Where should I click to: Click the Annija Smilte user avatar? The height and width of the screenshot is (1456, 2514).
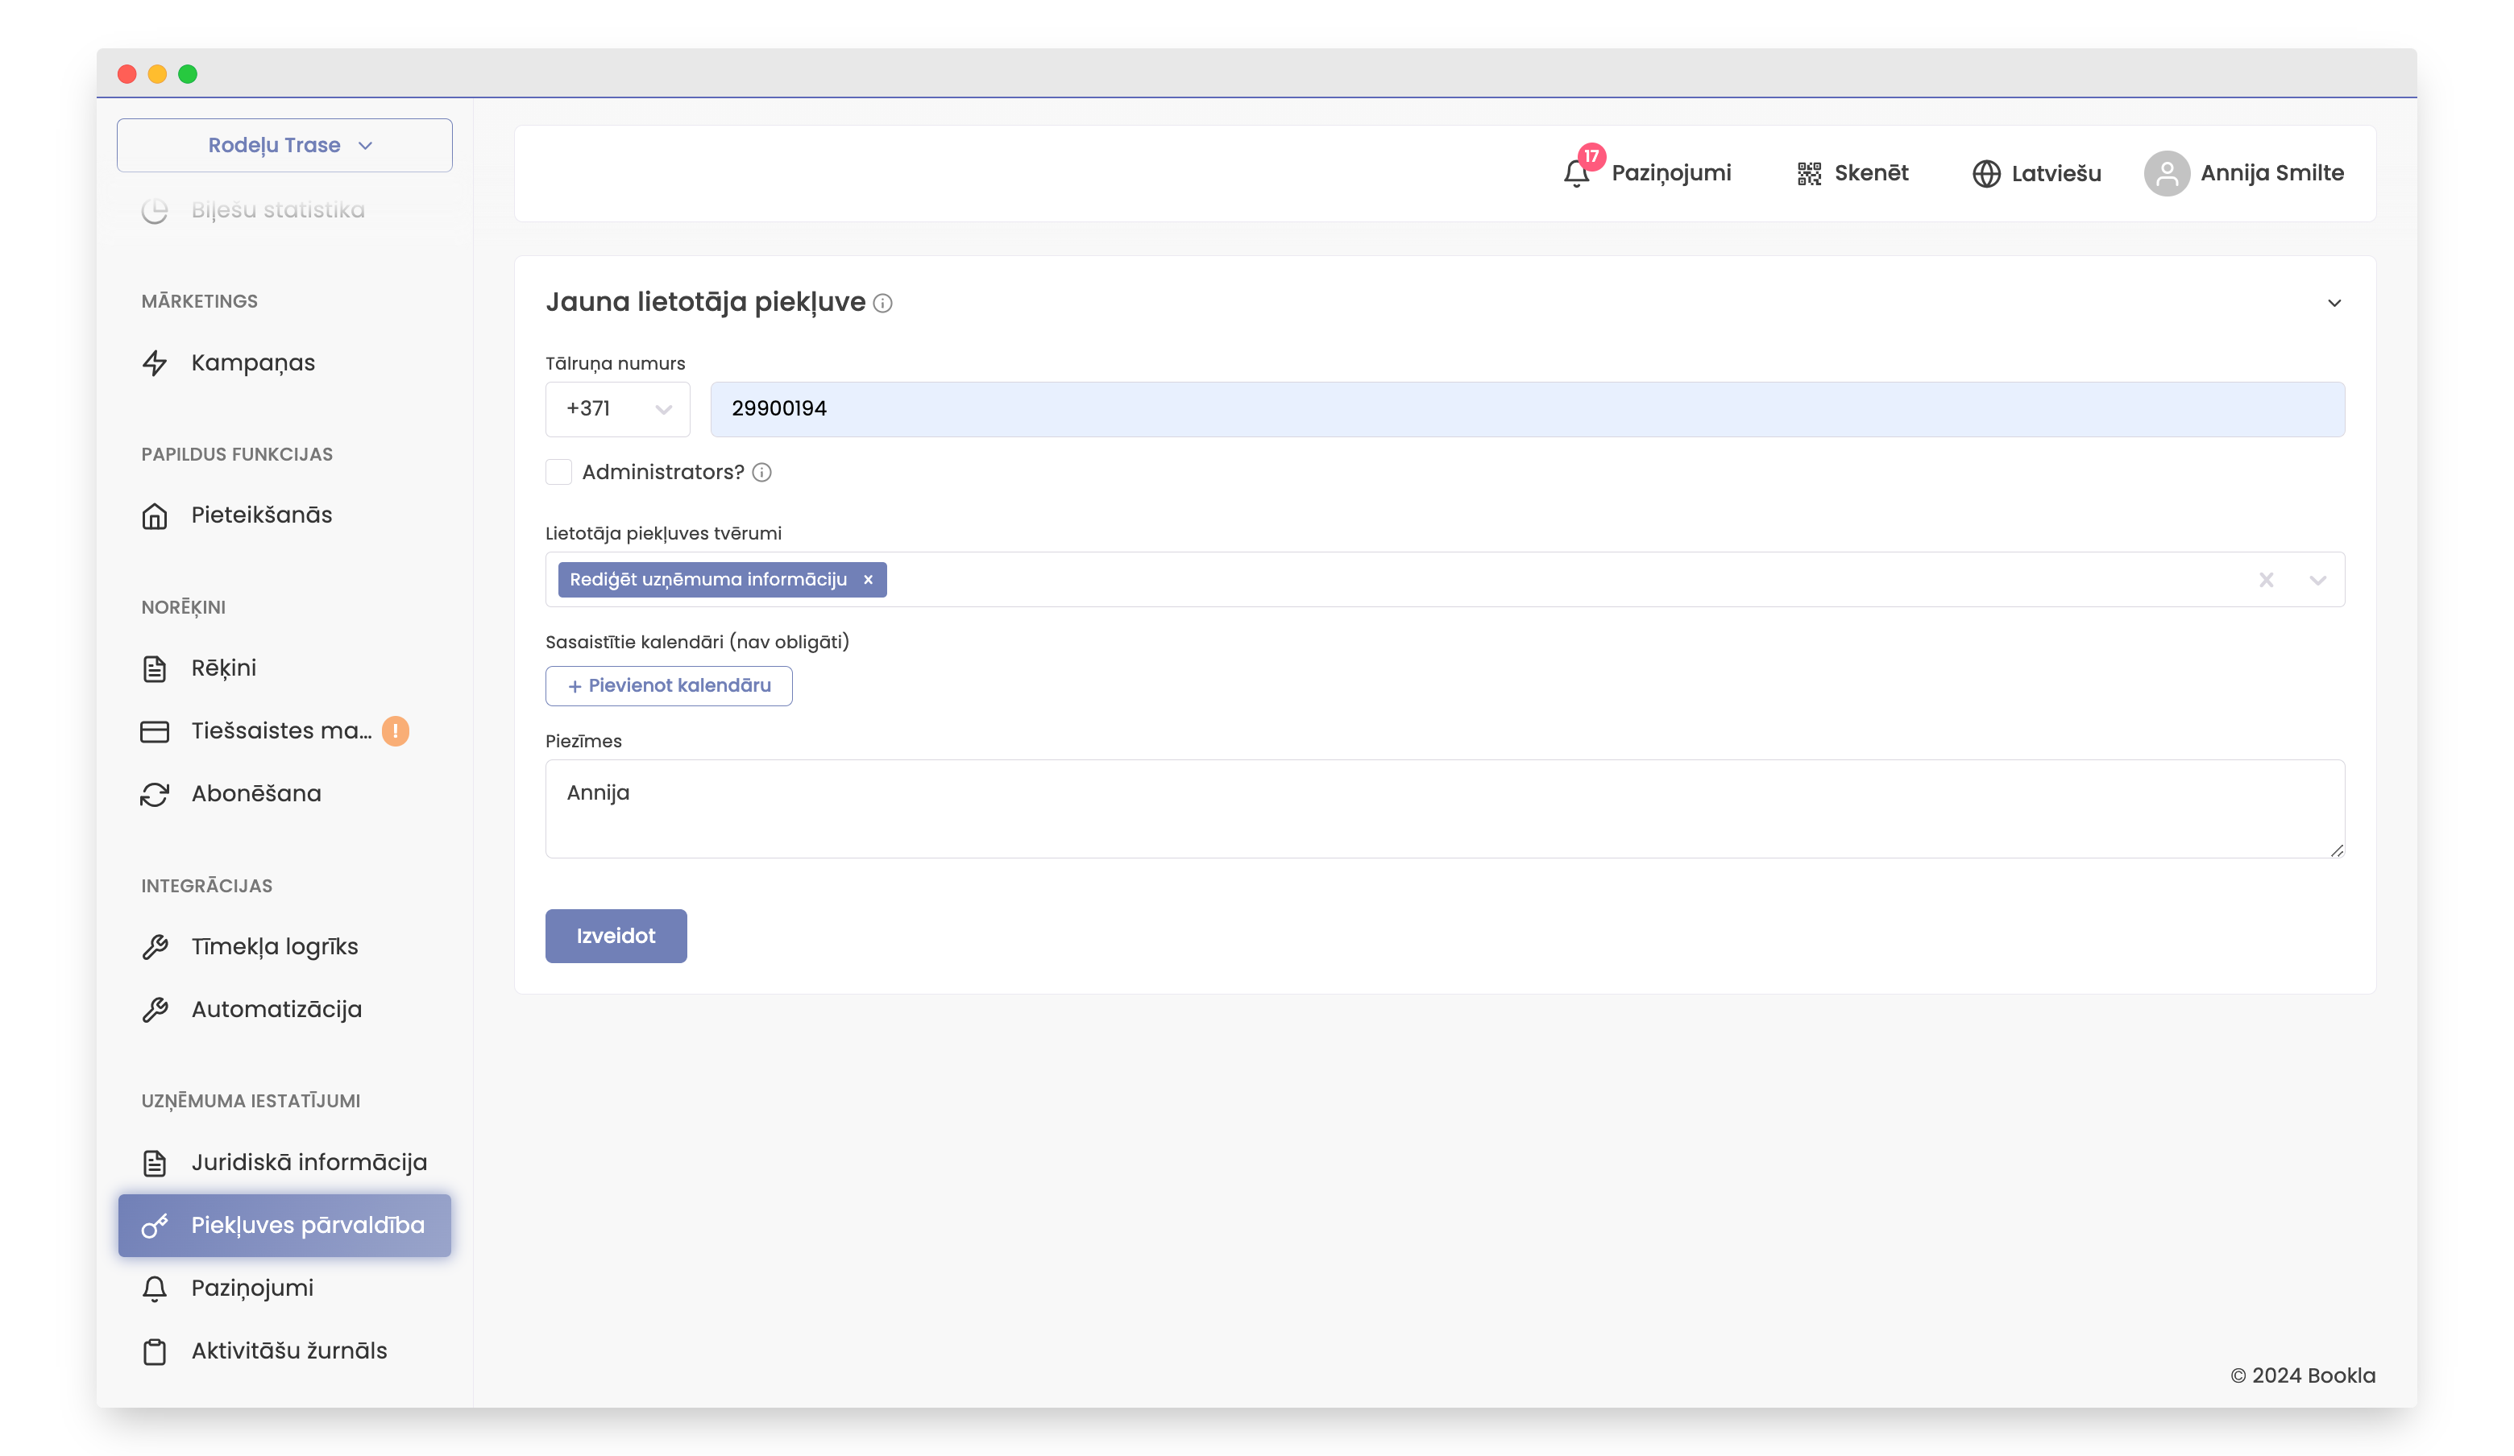pos(2166,173)
